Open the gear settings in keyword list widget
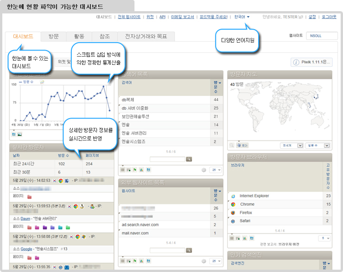Image resolution: width=343 pixels, height=272 pixels. 203,170
